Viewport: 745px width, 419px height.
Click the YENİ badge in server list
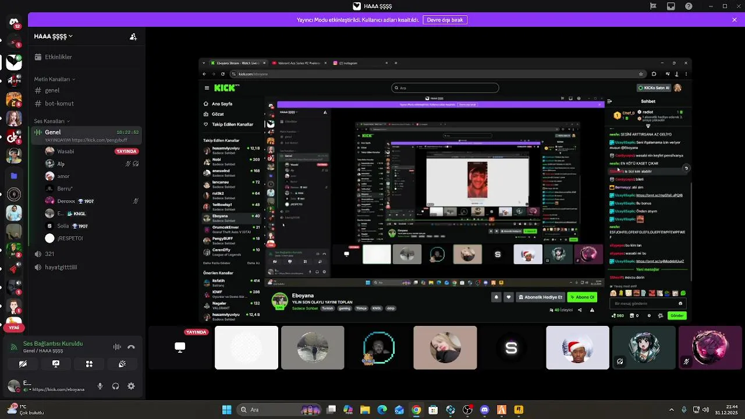click(x=14, y=328)
